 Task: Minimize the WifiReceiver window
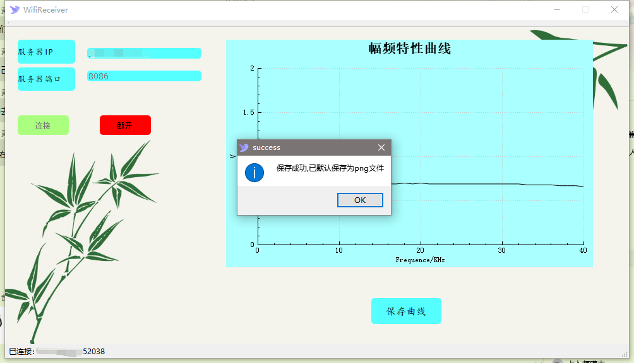click(557, 9)
